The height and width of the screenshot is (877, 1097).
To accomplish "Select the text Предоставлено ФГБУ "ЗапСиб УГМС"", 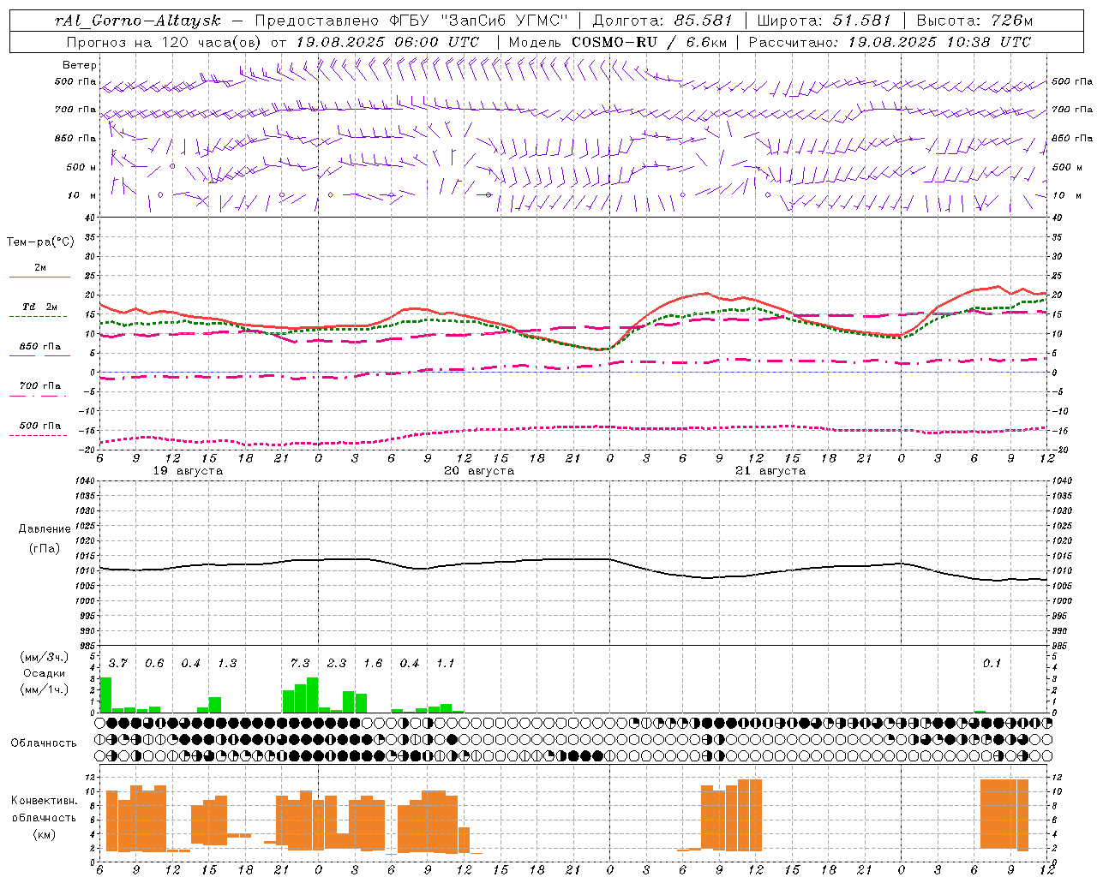I will pyautogui.click(x=411, y=21).
